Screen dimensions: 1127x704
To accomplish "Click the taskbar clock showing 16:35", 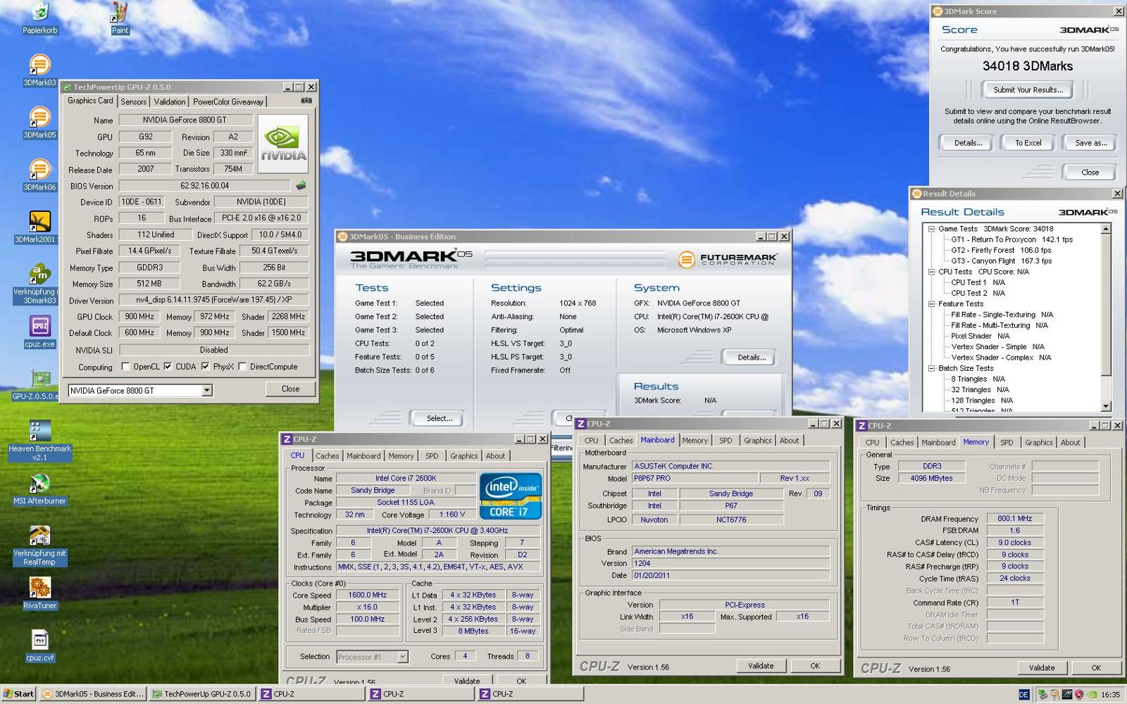I will point(1110,695).
